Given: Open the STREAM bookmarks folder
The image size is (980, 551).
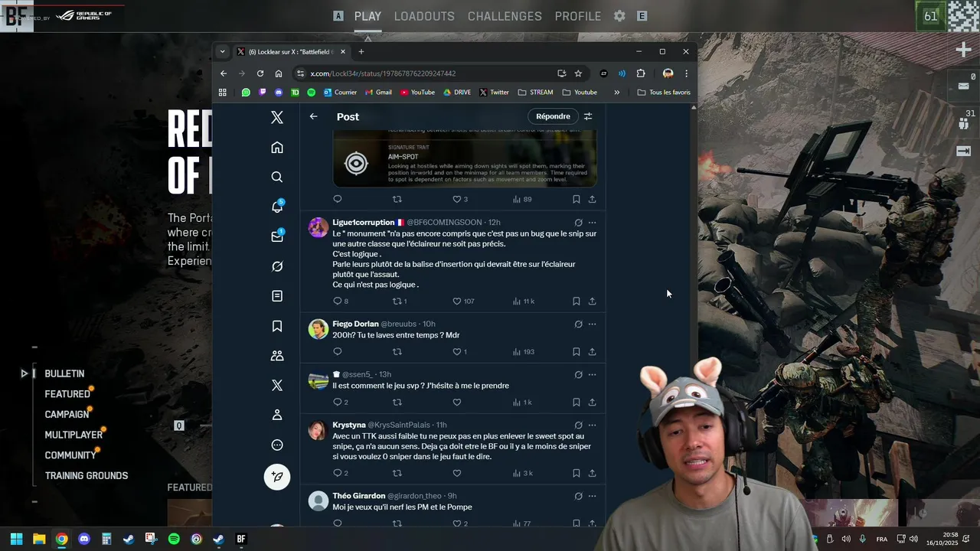Looking at the screenshot, I should pyautogui.click(x=535, y=93).
